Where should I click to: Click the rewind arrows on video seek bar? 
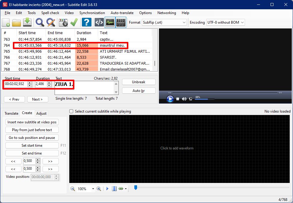pos(169,93)
